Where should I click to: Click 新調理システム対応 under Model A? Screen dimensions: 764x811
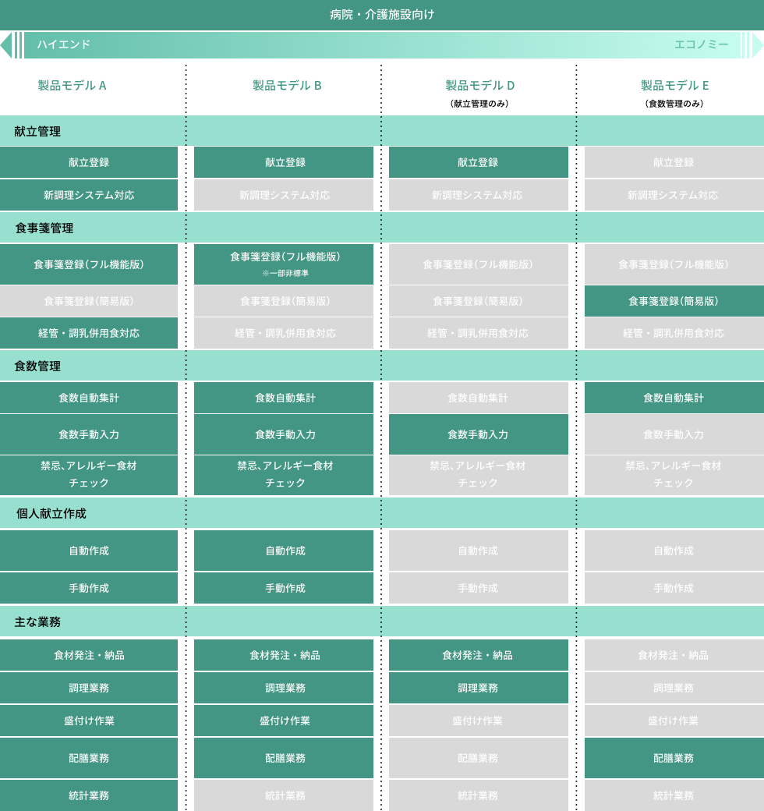tap(89, 195)
